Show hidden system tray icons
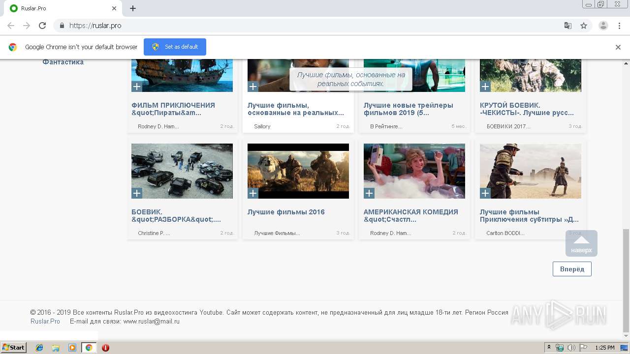 (x=549, y=348)
